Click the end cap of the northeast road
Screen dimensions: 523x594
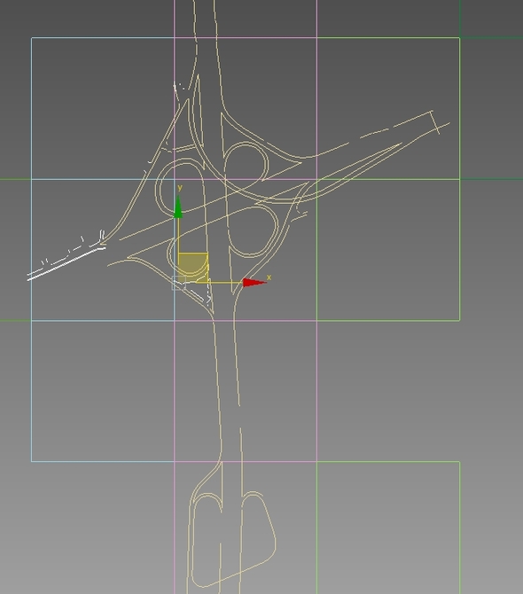[435, 122]
